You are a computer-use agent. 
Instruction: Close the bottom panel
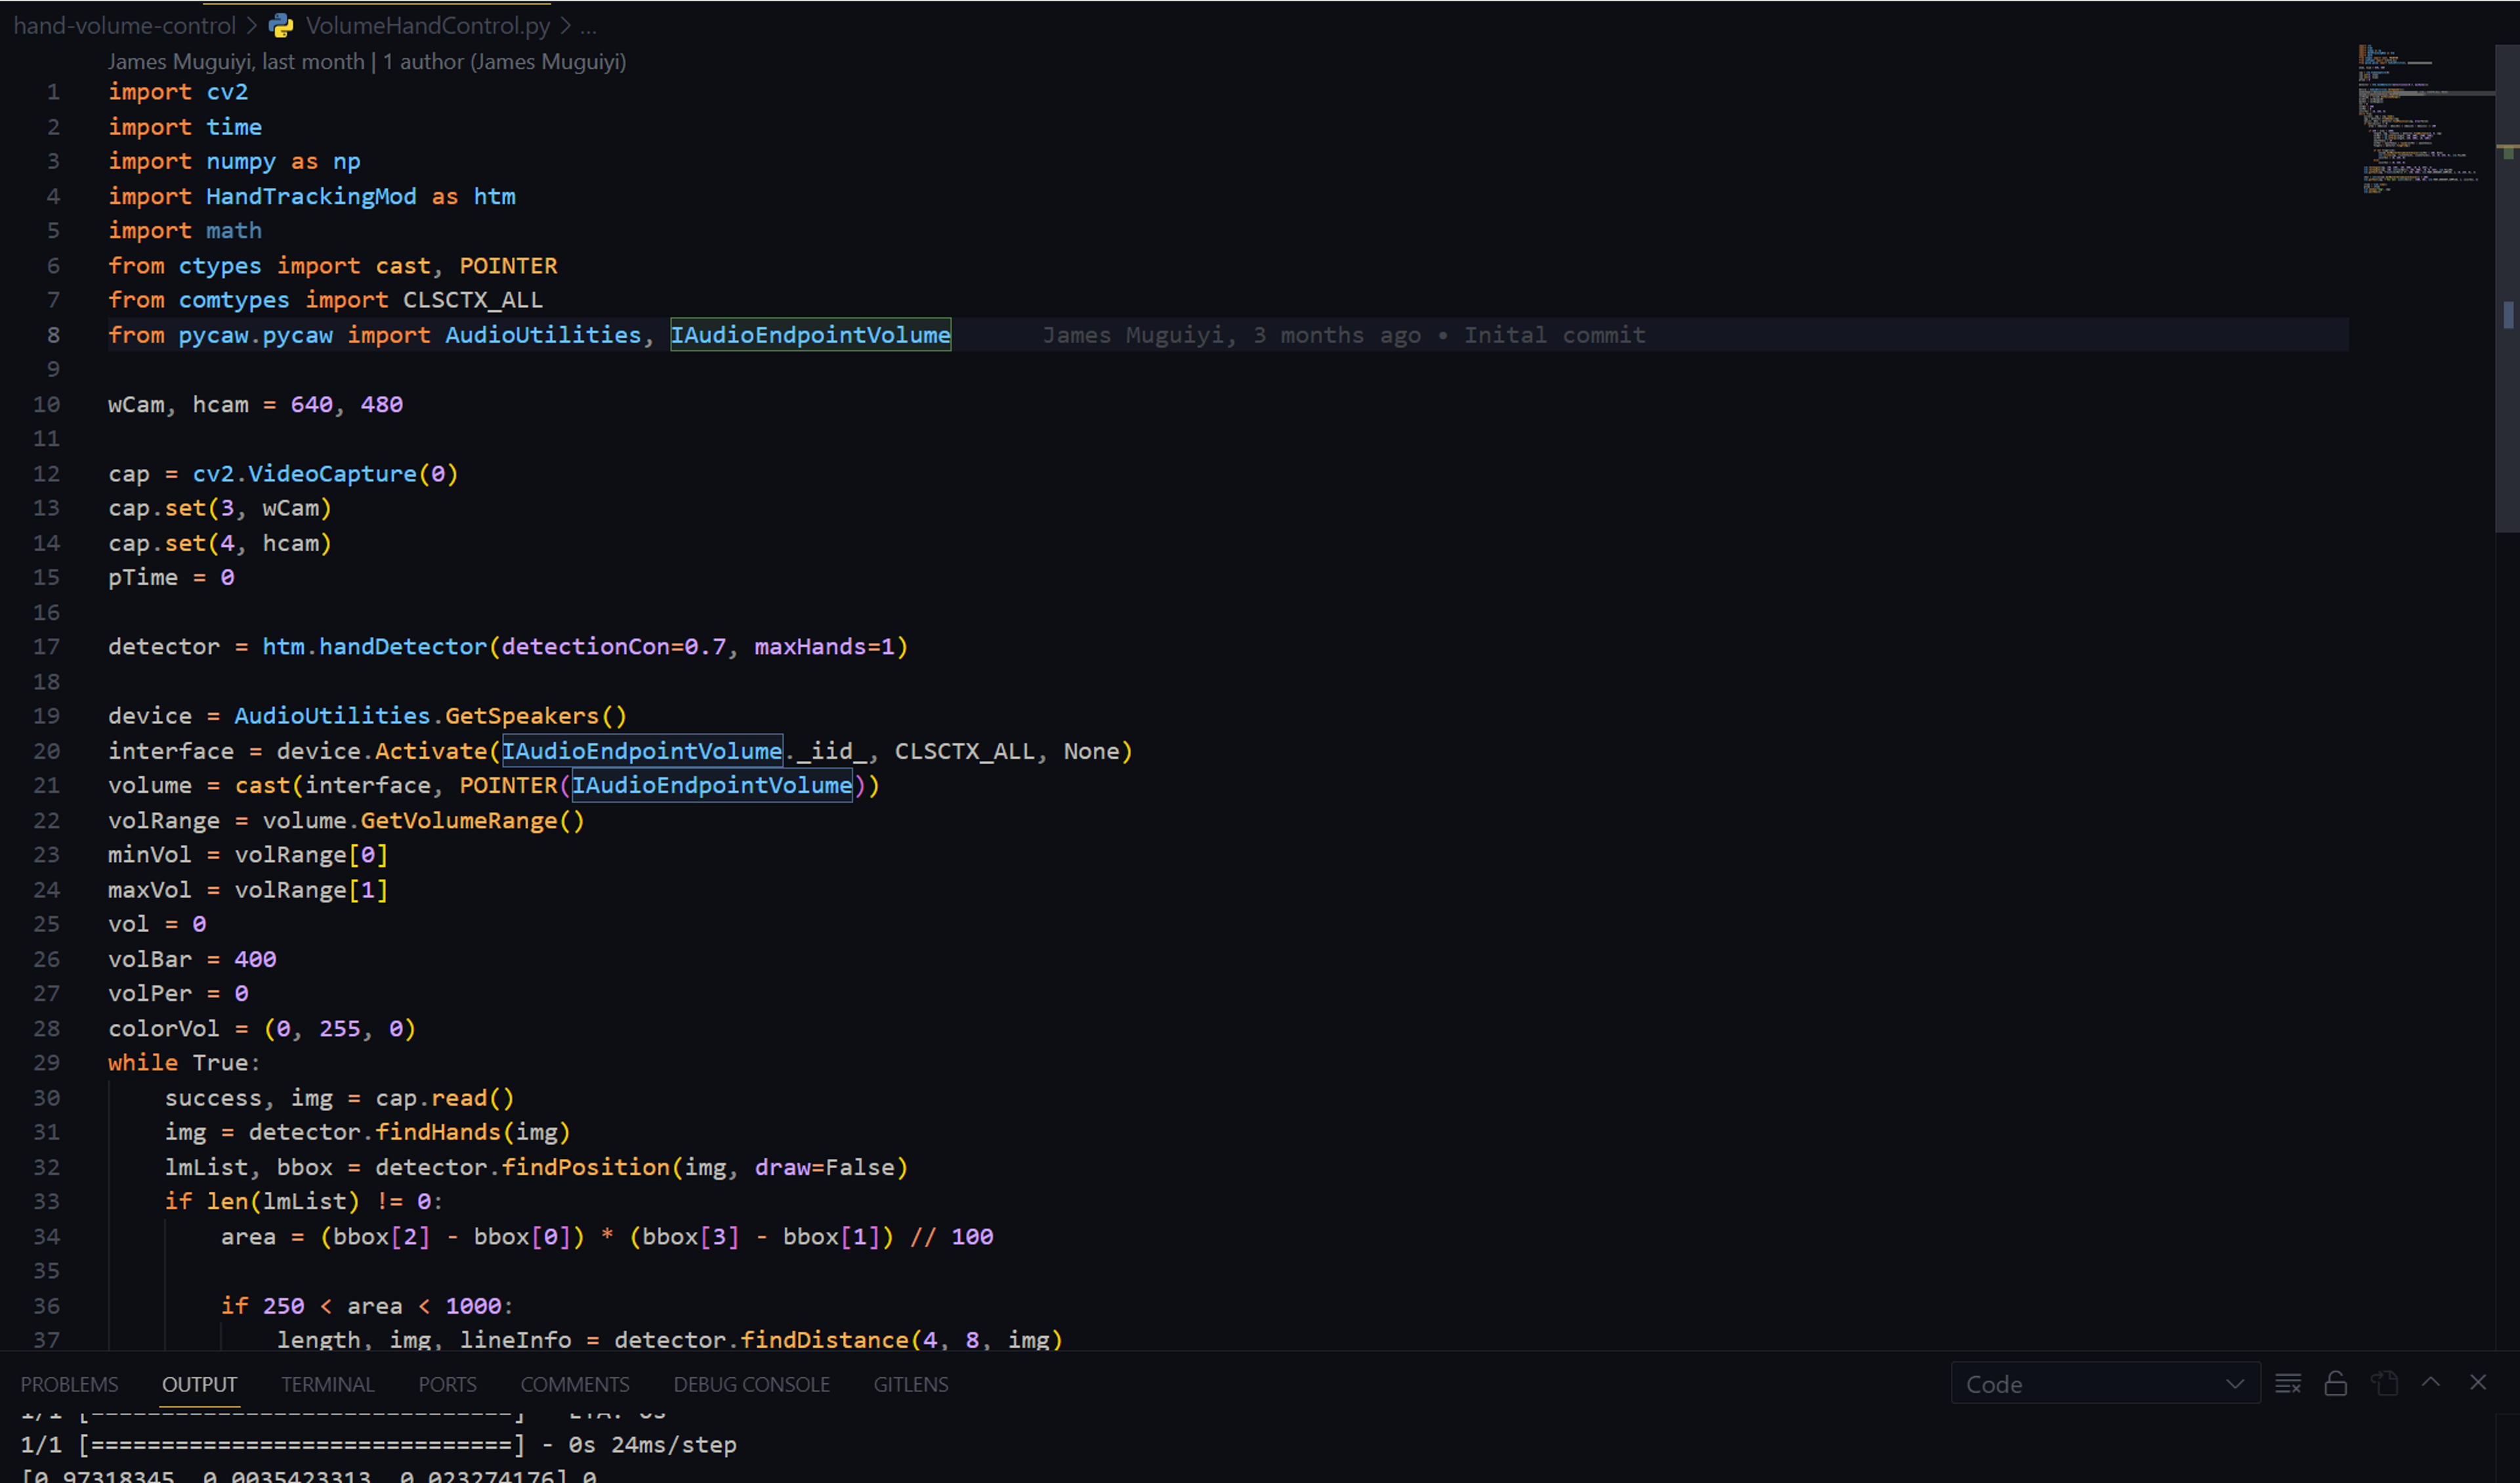[x=2478, y=1383]
